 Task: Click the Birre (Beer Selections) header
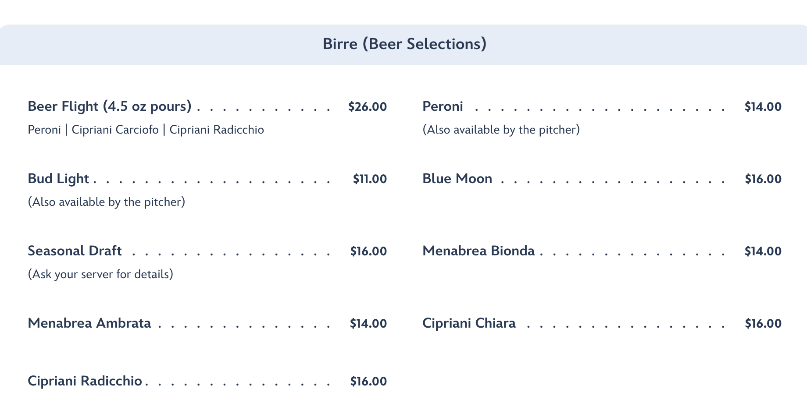(x=404, y=44)
